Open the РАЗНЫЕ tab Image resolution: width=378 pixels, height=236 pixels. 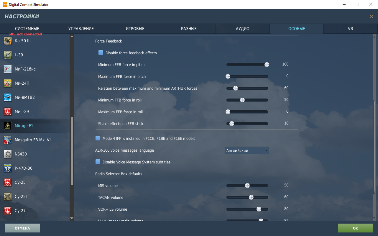(189, 29)
